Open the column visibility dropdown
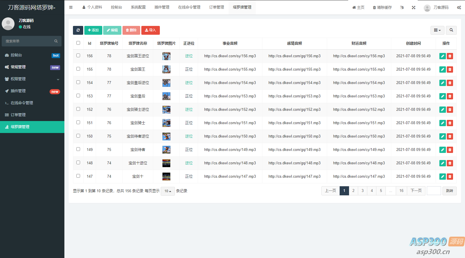The width and height of the screenshot is (465, 258). click(437, 30)
